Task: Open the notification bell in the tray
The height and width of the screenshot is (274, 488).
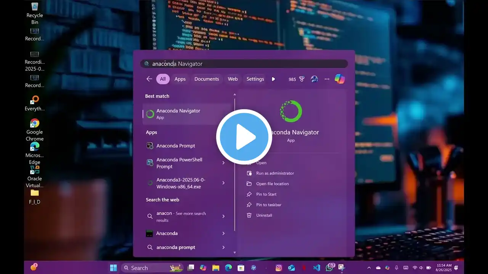Action: (x=456, y=268)
